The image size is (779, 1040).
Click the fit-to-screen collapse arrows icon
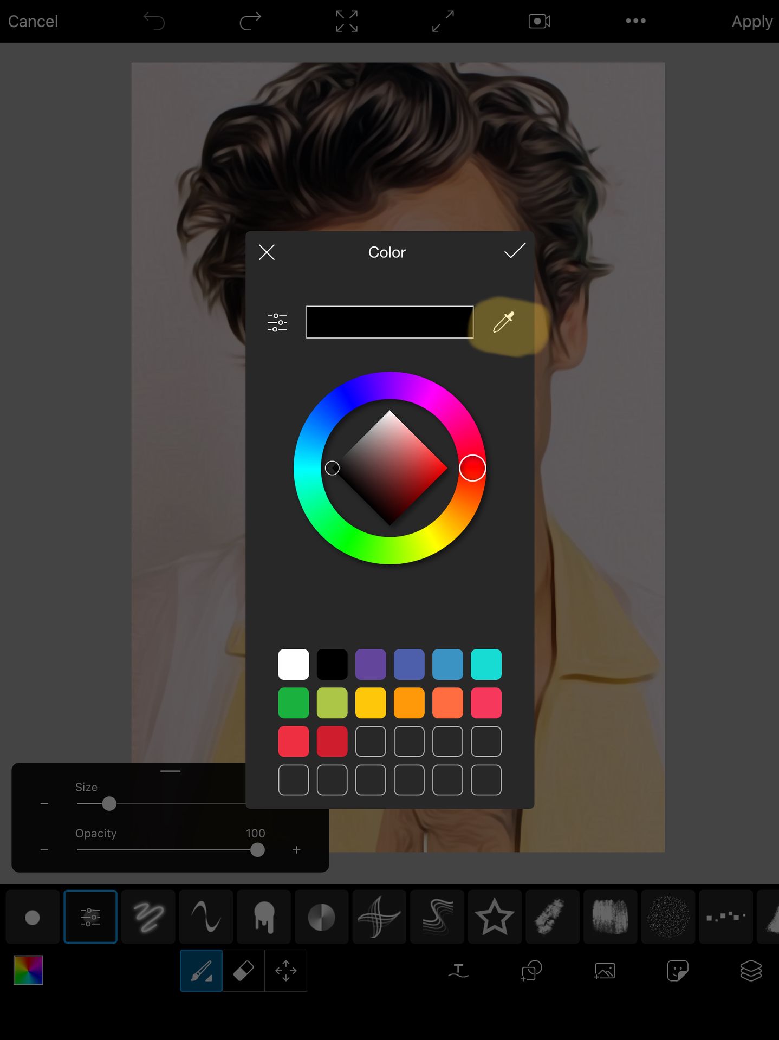tap(347, 21)
